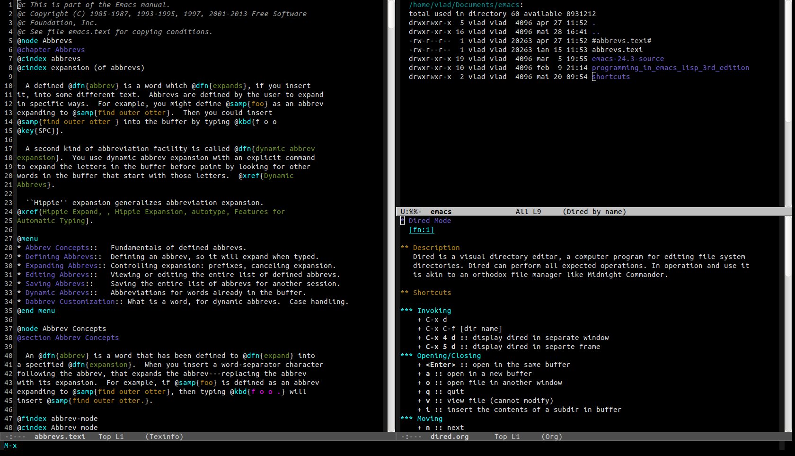
Task: Click the @section Abbrev Concepts line
Action: [68, 338]
